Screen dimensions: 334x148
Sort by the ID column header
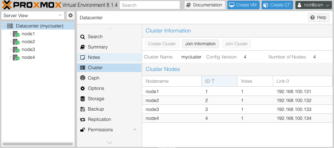(220, 81)
